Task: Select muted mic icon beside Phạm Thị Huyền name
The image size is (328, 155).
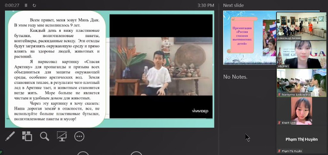Action: pyautogui.click(x=279, y=151)
